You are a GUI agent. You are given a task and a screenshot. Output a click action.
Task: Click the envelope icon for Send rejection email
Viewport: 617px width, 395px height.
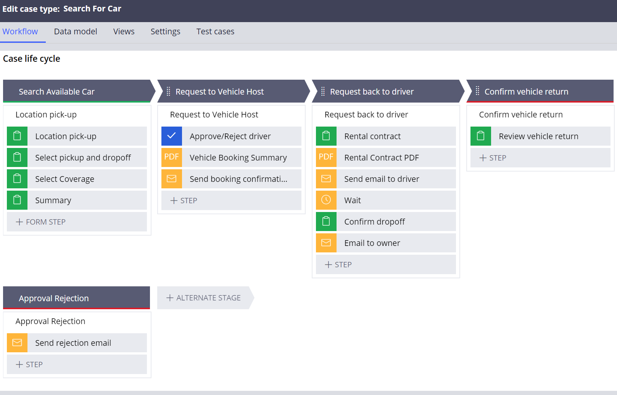coord(17,343)
